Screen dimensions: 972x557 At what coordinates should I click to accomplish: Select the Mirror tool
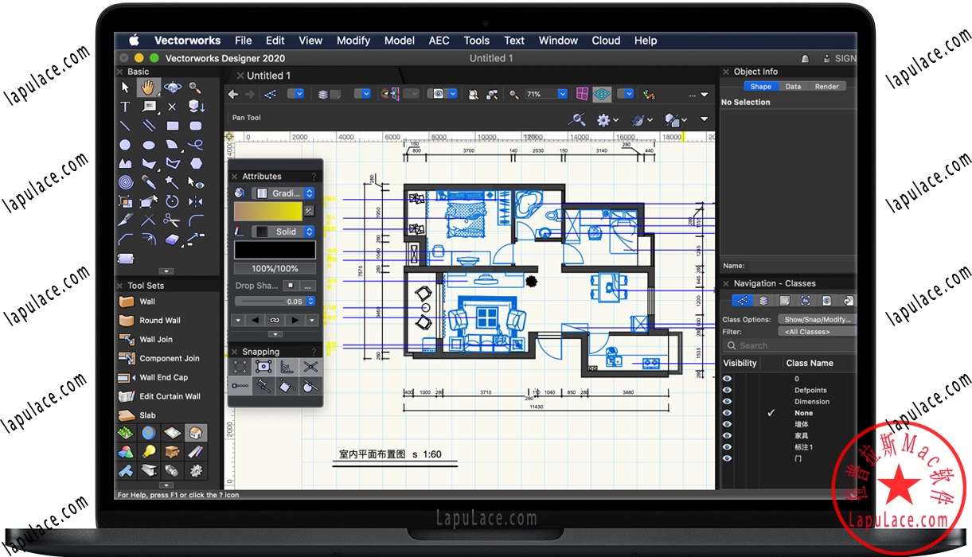(x=195, y=202)
